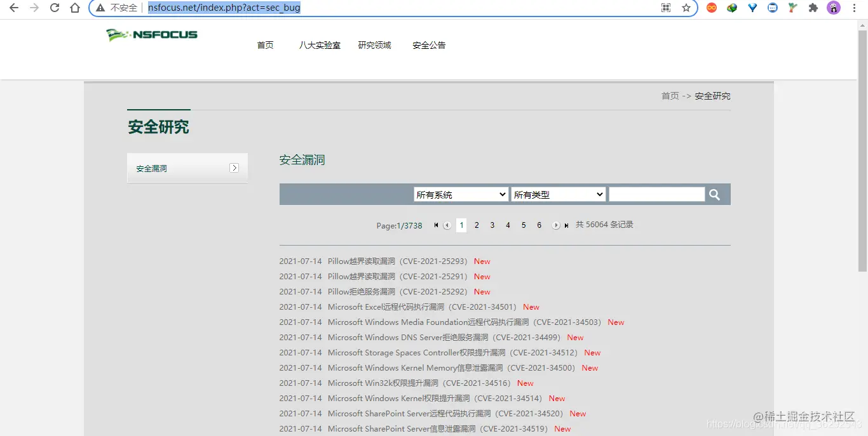The width and height of the screenshot is (868, 436).
Task: Open Pillow越界读取漏洞 CVE-2021-25293 entry
Action: (400, 261)
